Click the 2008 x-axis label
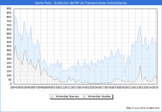The image size is (162, 112). (41, 87)
